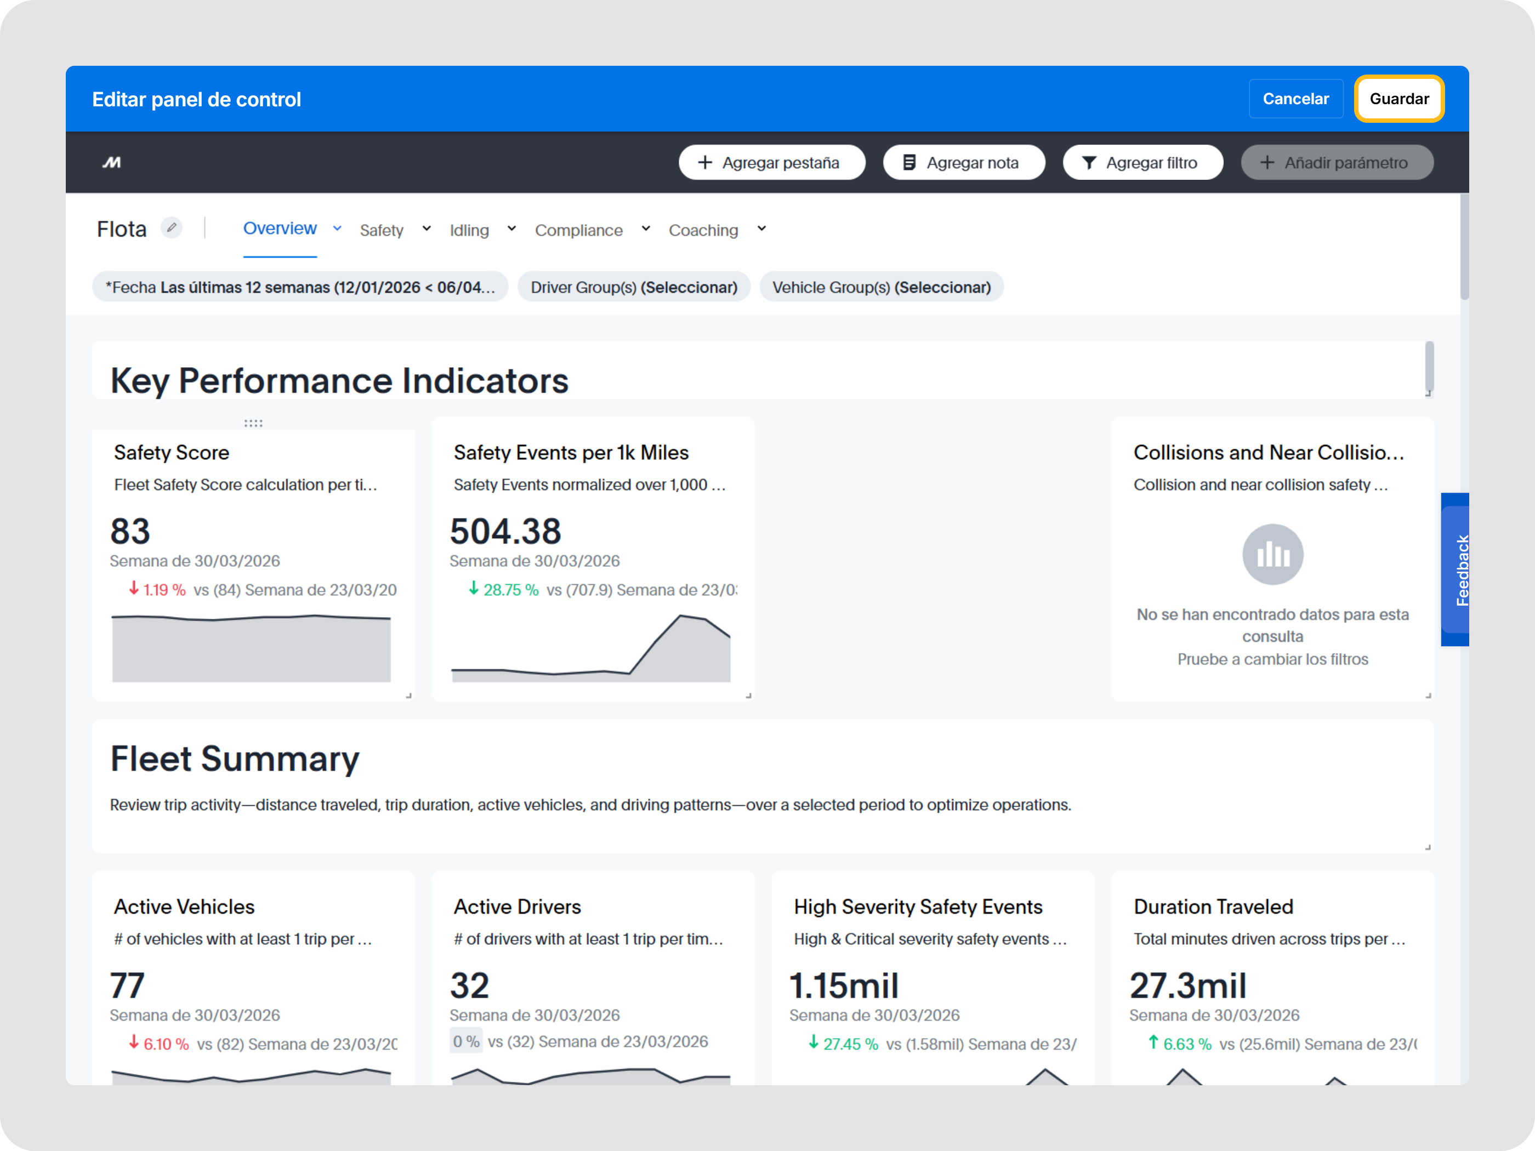1535x1151 pixels.
Task: Click the Collisions tile resize corner
Action: [1428, 695]
